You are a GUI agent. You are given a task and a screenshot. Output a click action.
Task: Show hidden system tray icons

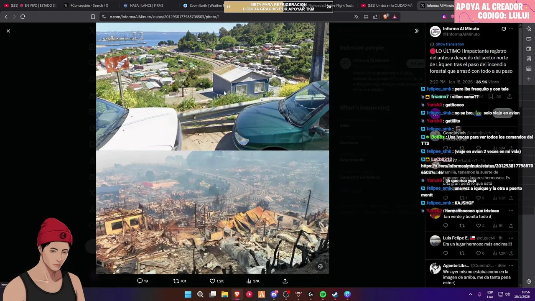pos(470,294)
